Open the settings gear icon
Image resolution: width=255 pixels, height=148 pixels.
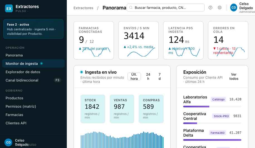point(220,8)
